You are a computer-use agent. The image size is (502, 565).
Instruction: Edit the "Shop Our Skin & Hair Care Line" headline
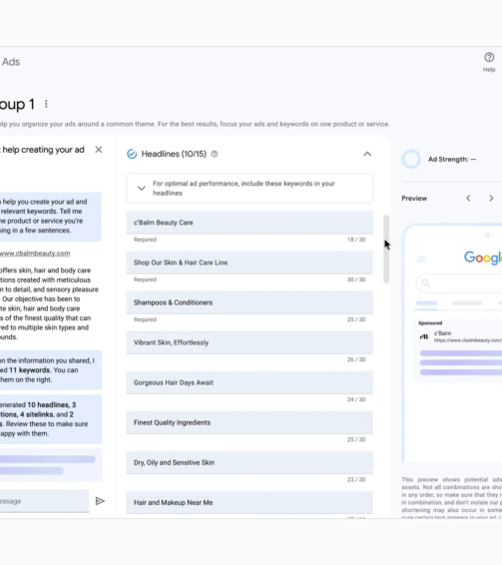pos(250,263)
